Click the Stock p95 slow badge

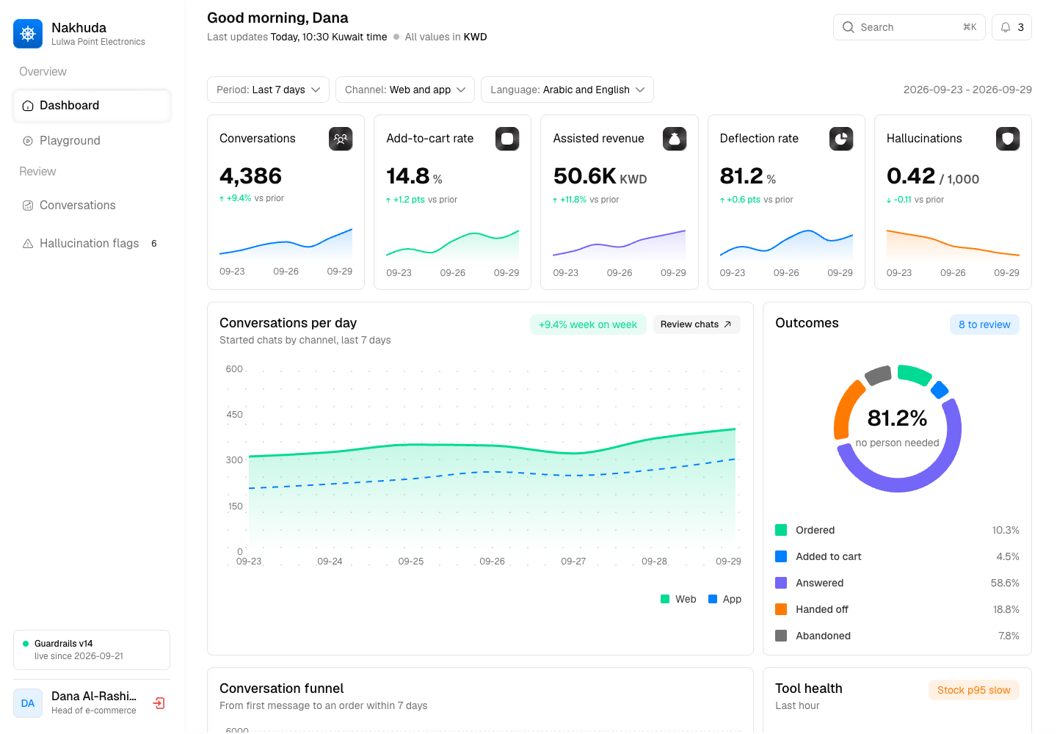974,690
